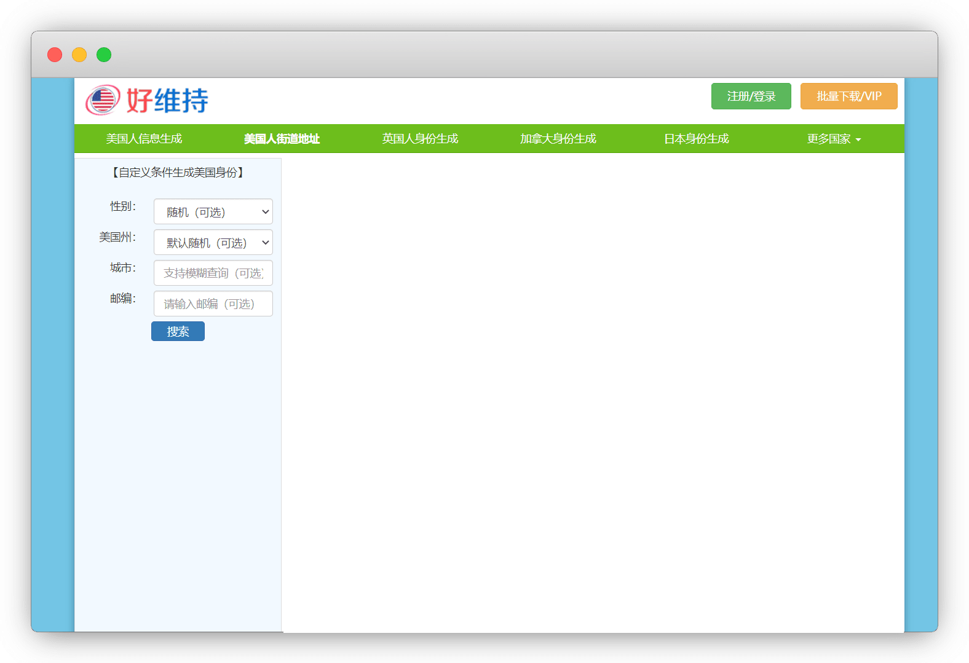Image resolution: width=969 pixels, height=663 pixels.
Task: Navigate to 日本身份生成
Action: click(696, 139)
